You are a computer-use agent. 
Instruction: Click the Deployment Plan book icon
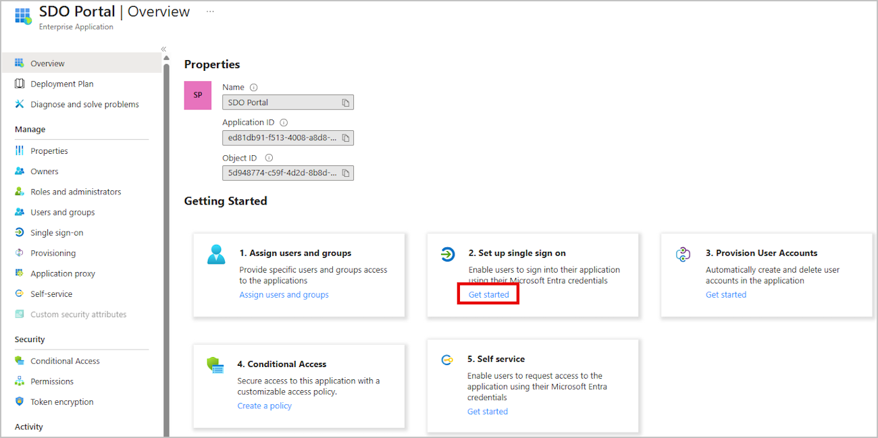click(x=19, y=84)
